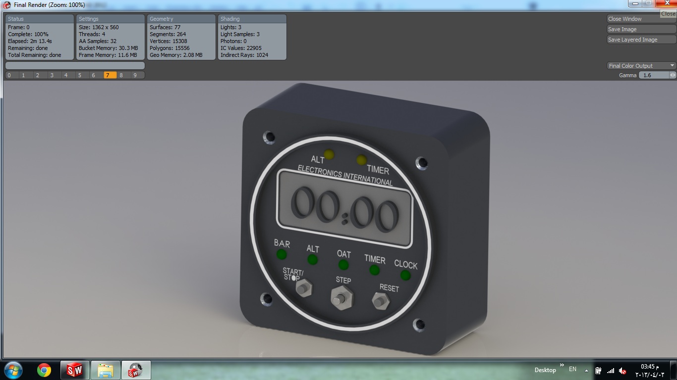The image size is (677, 380).
Task: Expand the Desktop toolbar chevron
Action: [x=562, y=366]
